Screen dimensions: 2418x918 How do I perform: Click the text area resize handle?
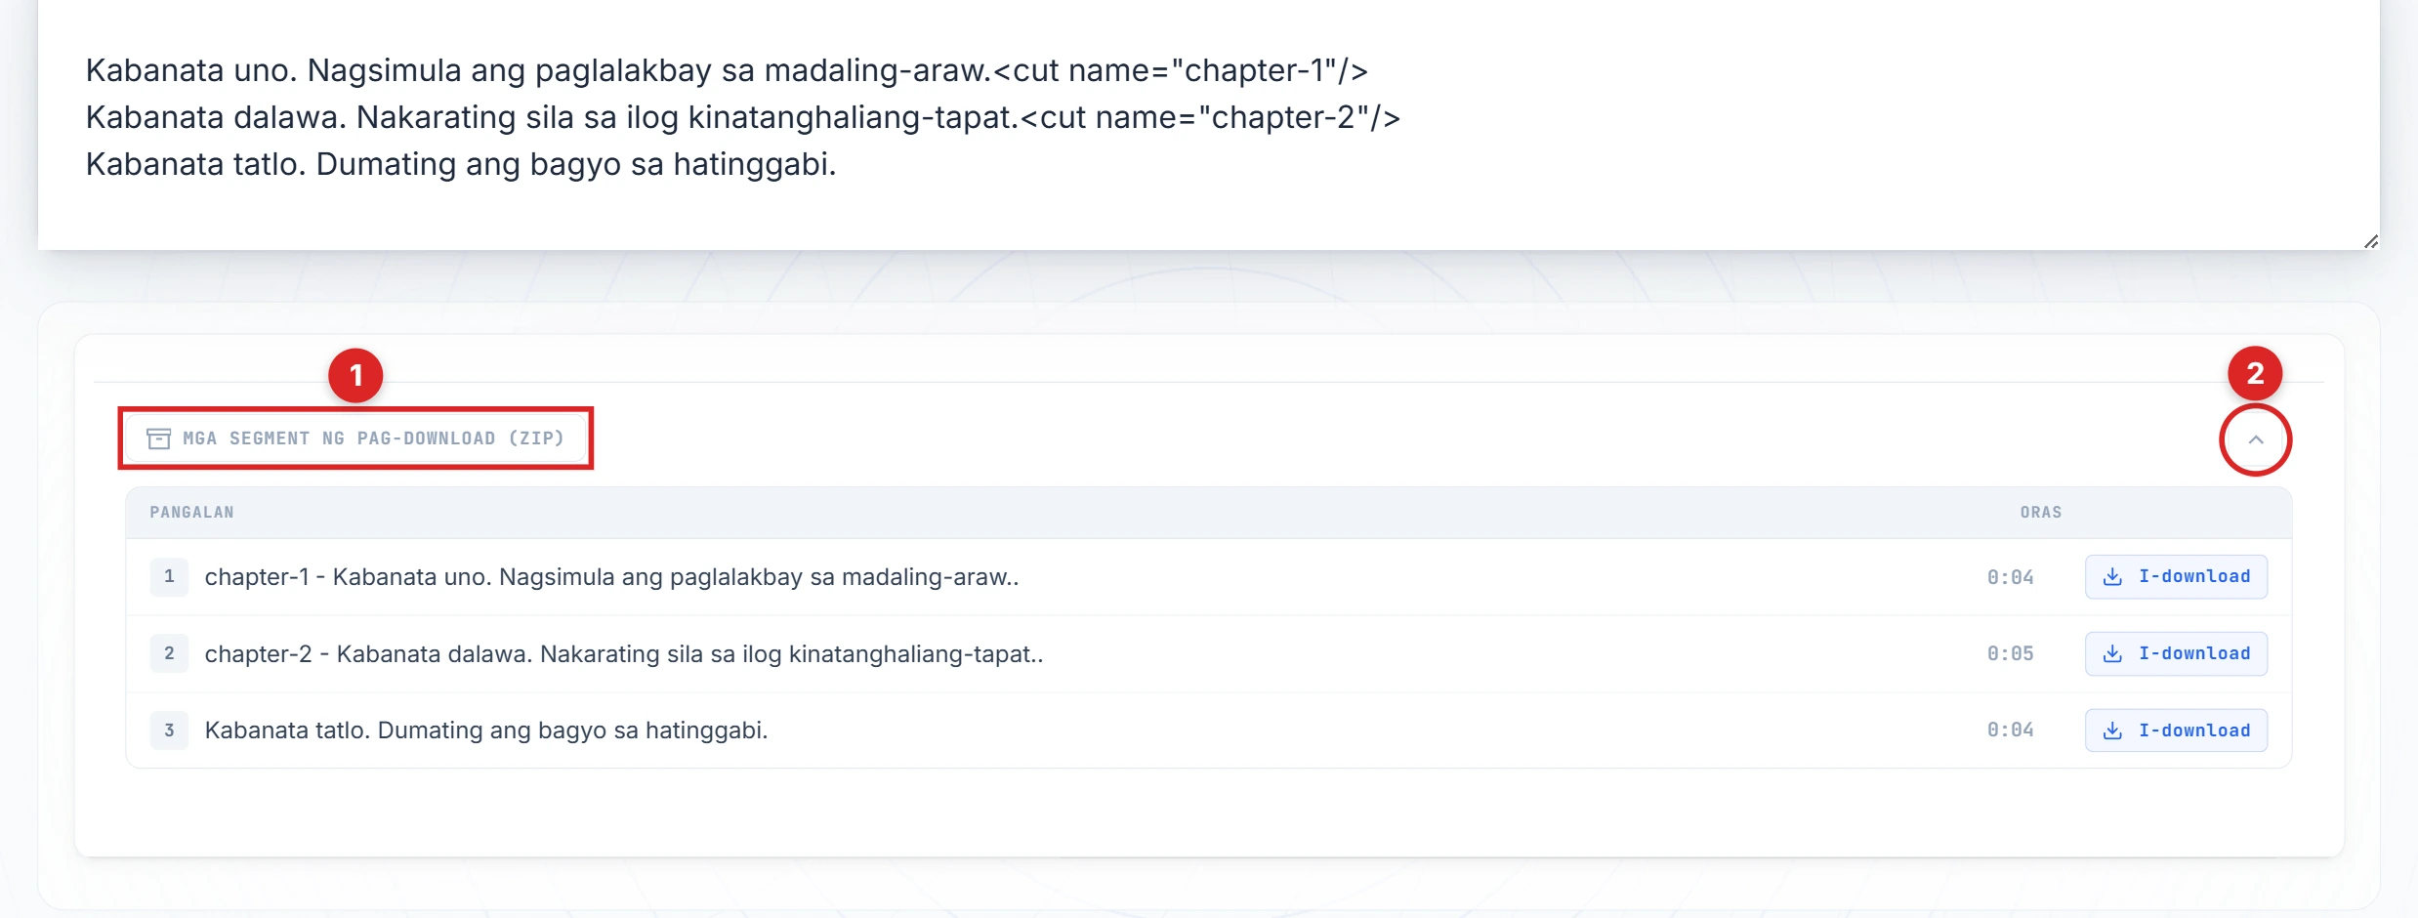tap(2370, 241)
